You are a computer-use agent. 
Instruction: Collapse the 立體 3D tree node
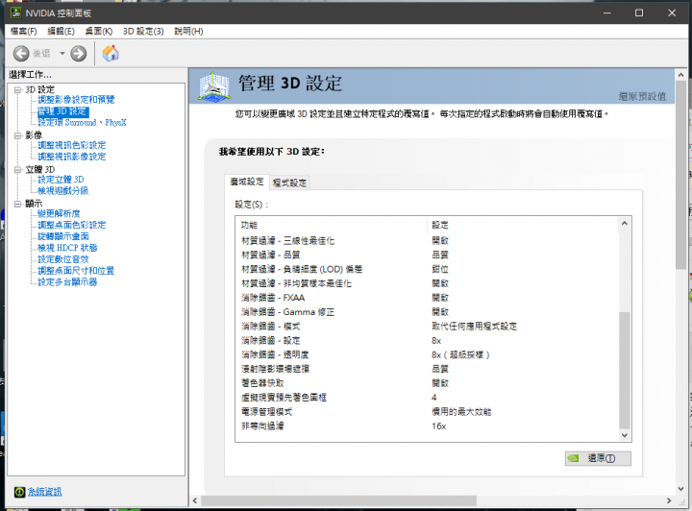click(17, 169)
